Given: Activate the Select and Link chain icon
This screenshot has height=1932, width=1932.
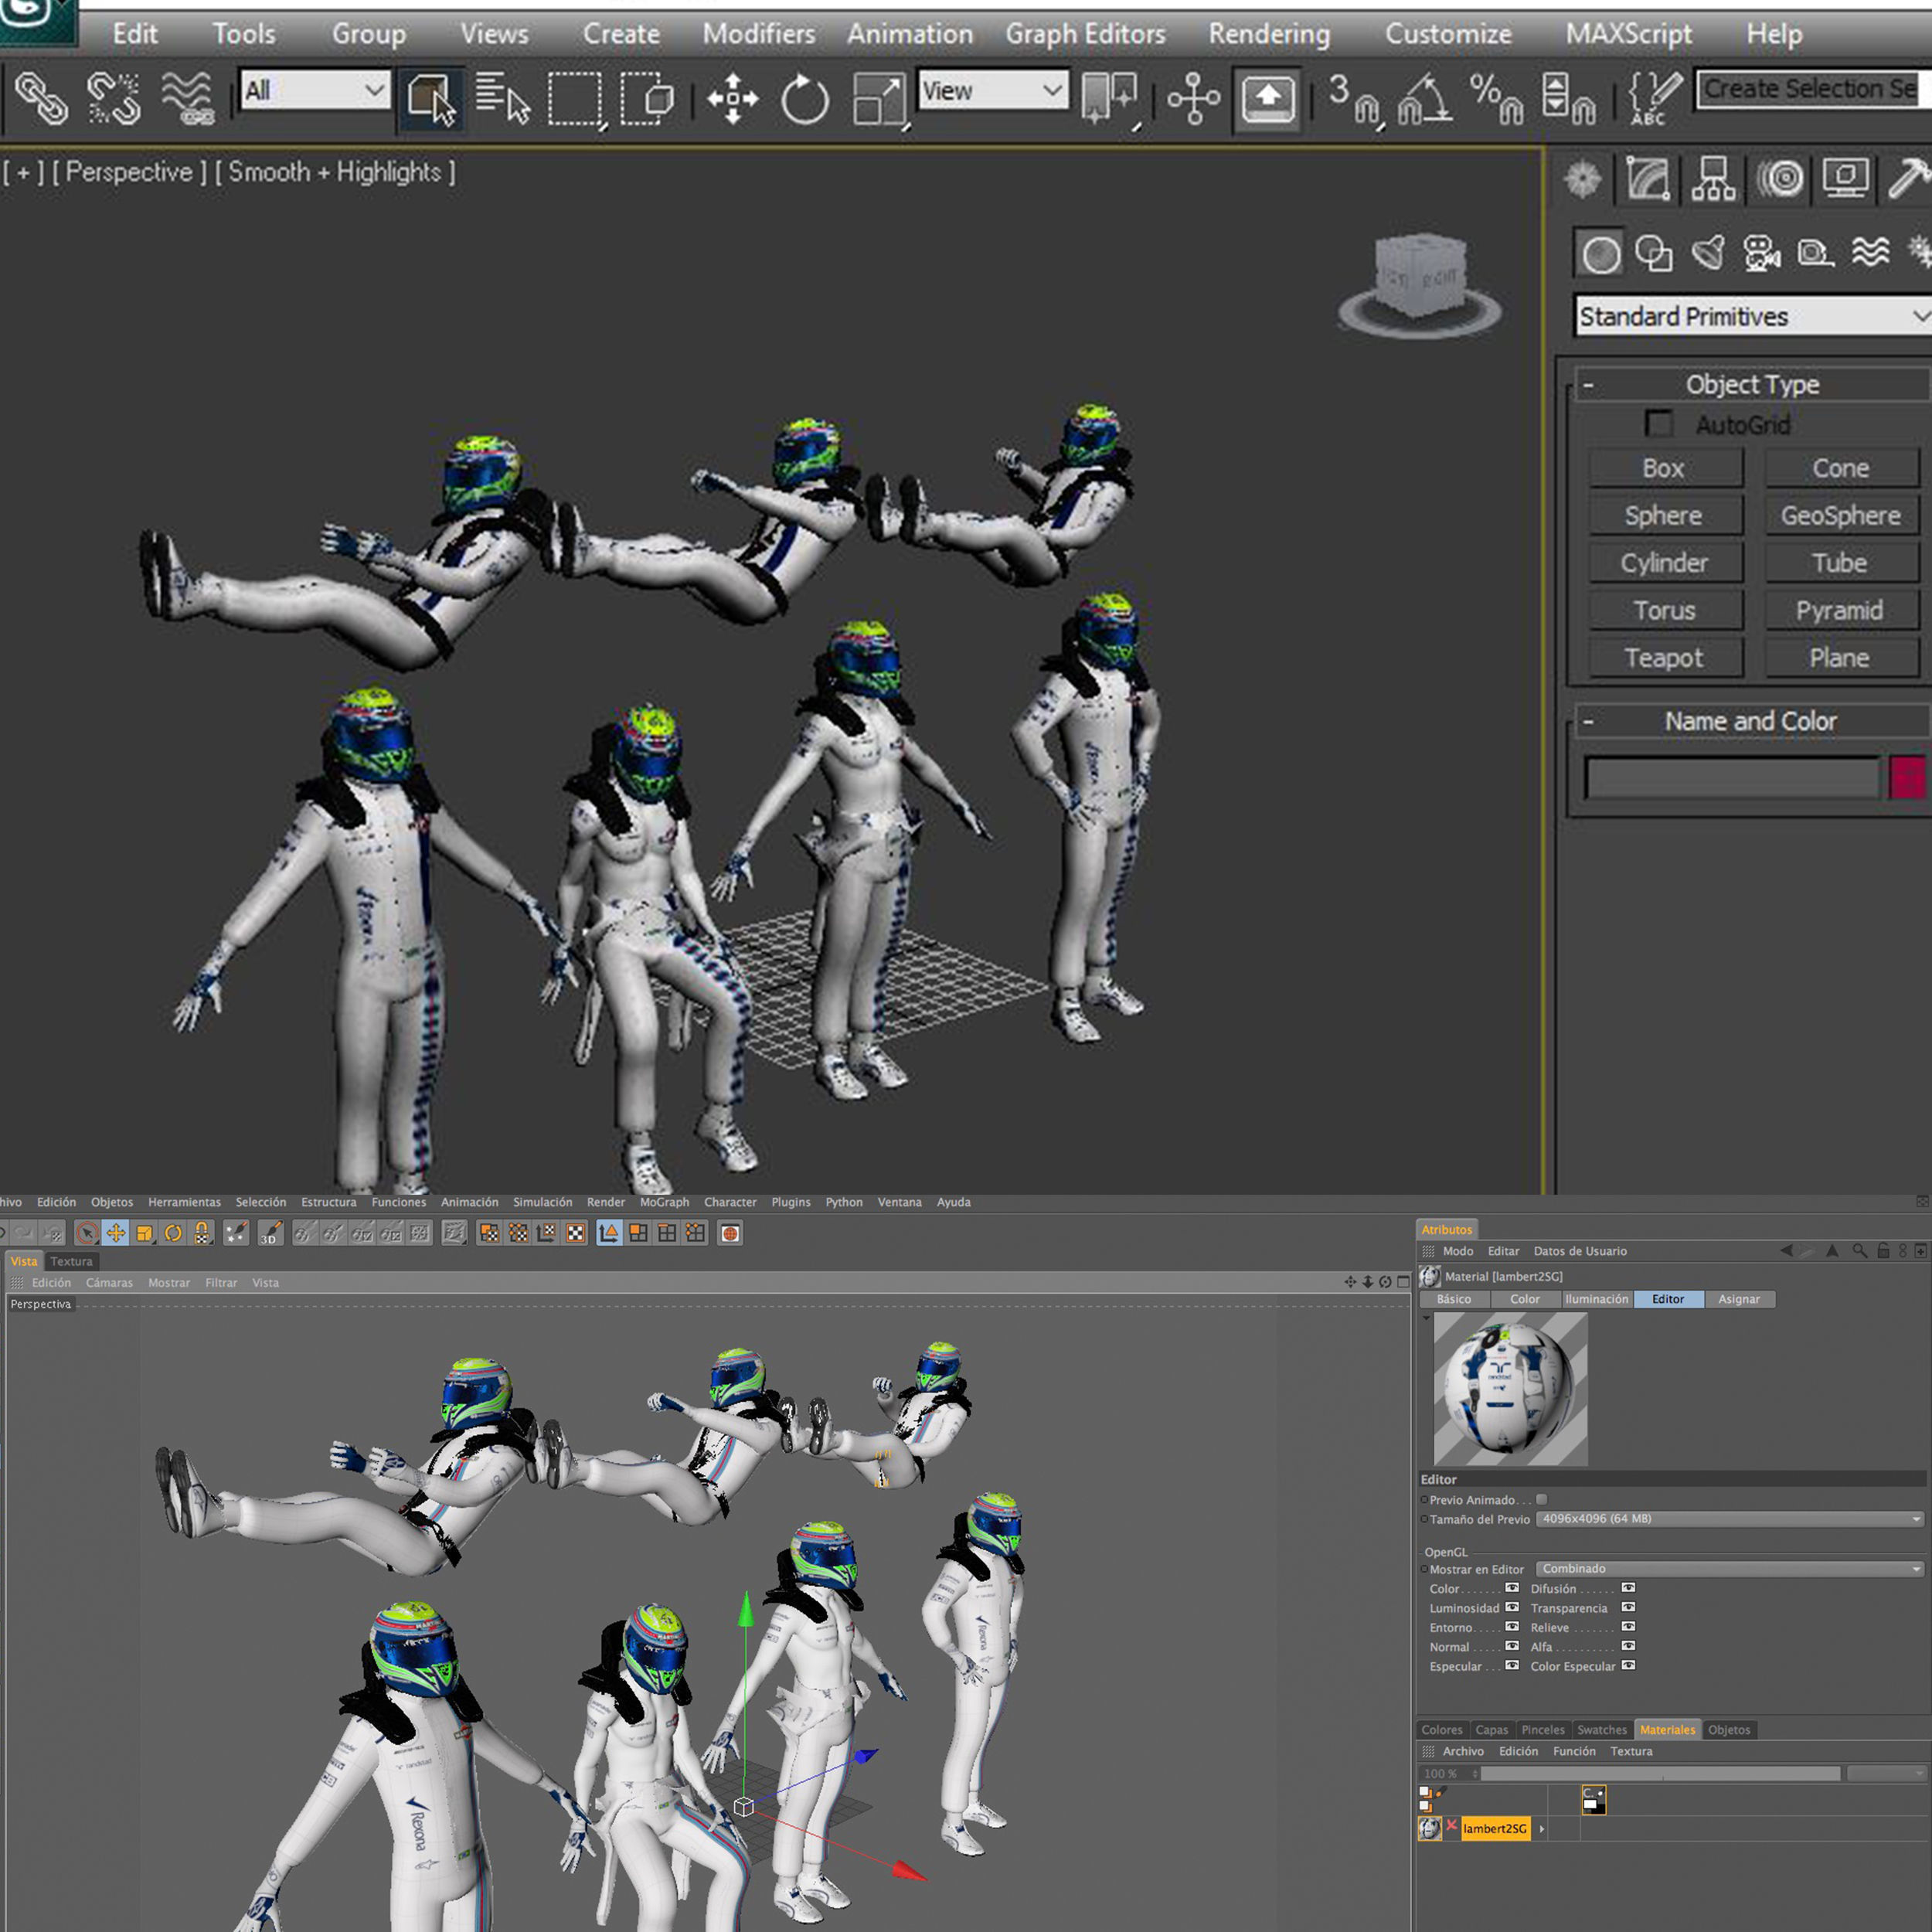Looking at the screenshot, I should point(41,99).
